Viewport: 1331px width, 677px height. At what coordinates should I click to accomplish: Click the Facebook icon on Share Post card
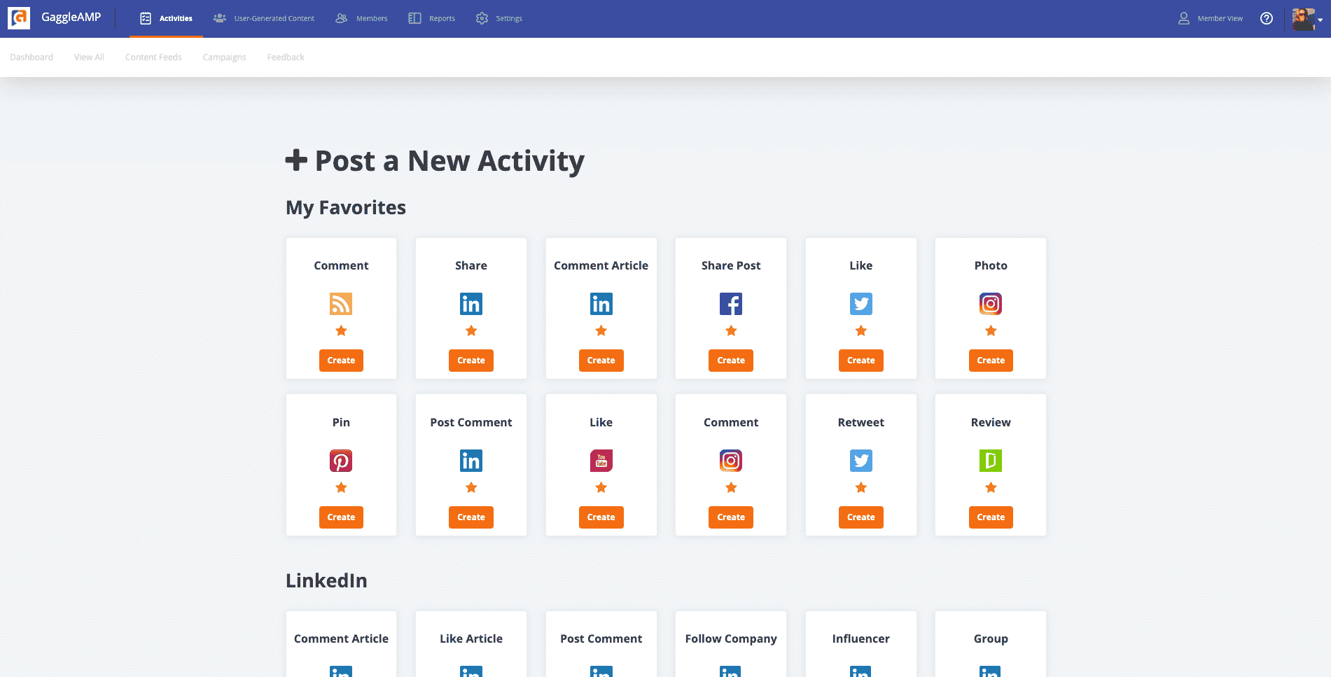731,304
